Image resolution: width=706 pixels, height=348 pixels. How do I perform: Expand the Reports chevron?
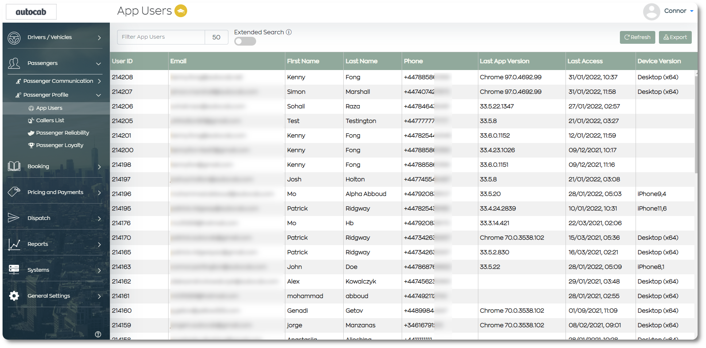point(99,244)
